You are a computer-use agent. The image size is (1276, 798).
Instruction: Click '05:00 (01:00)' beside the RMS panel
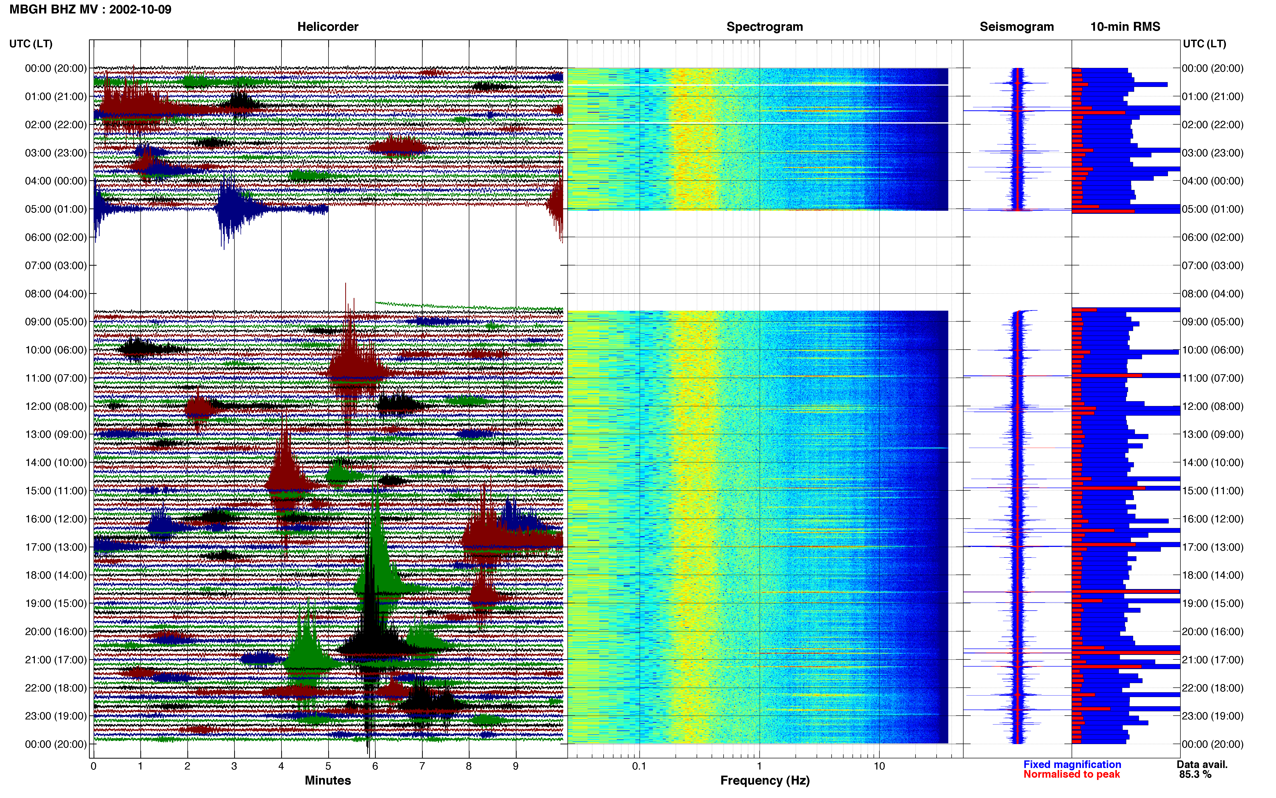click(x=1213, y=209)
